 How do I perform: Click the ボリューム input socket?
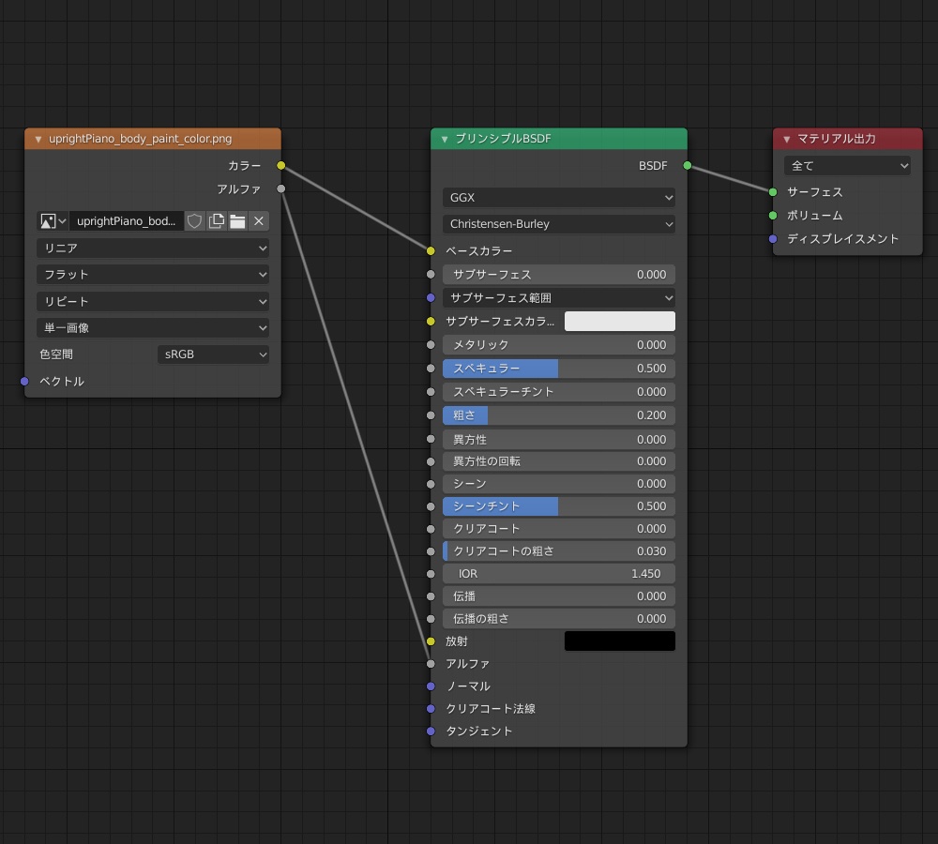pos(773,216)
